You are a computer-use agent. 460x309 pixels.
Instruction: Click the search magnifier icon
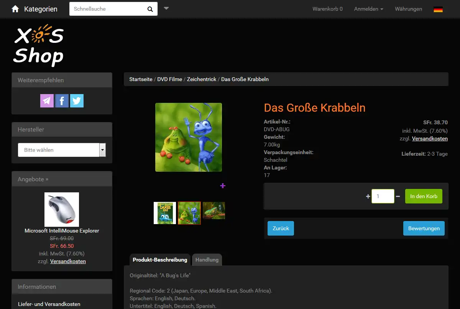150,9
